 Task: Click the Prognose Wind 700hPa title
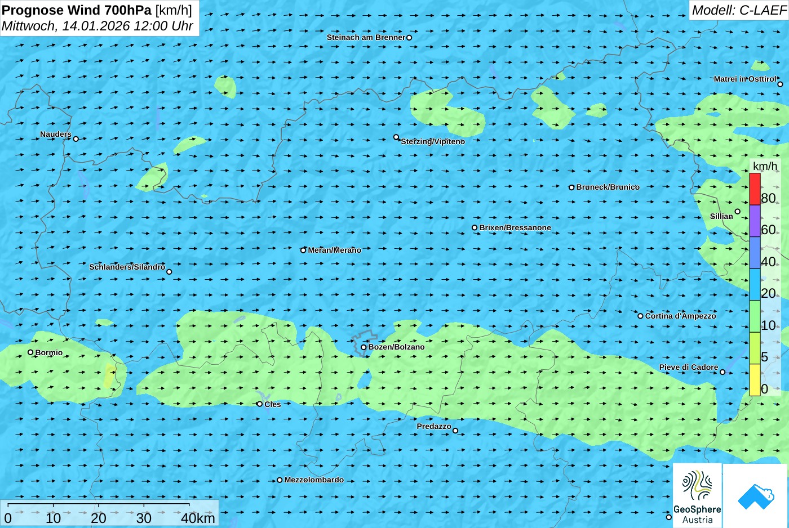coord(97,10)
